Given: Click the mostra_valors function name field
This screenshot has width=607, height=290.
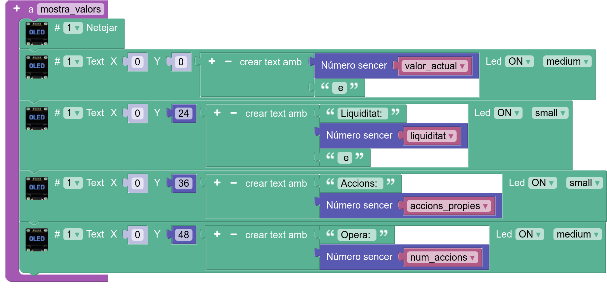Looking at the screenshot, I should [x=70, y=9].
